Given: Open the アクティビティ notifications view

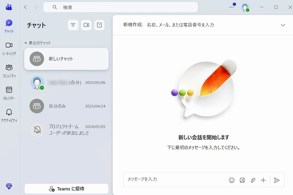Looking at the screenshot, I should tap(9, 115).
